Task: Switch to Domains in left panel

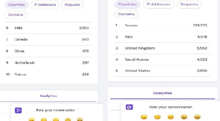Action: tap(16, 15)
